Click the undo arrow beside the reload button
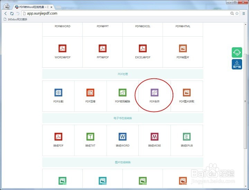Viewport: 249px width, 190px height. 18,13
